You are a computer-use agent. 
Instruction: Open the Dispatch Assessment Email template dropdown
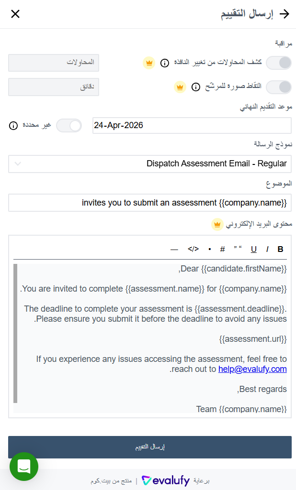click(x=150, y=164)
